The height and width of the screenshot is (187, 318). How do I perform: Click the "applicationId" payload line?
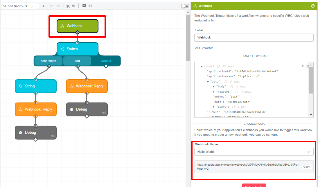(x=242, y=71)
